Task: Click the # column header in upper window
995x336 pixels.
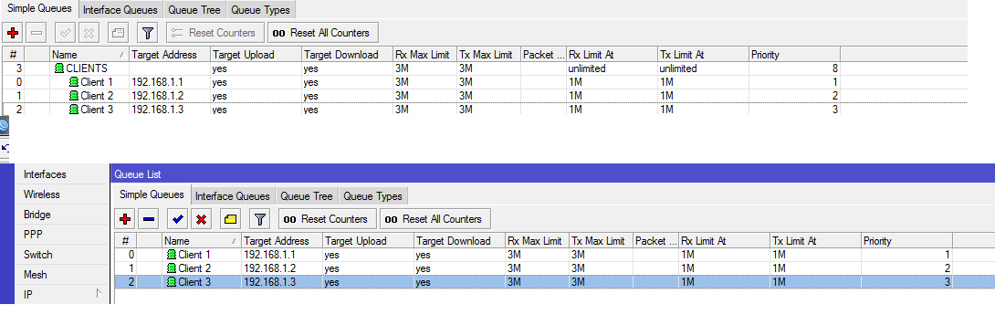Action: 13,55
